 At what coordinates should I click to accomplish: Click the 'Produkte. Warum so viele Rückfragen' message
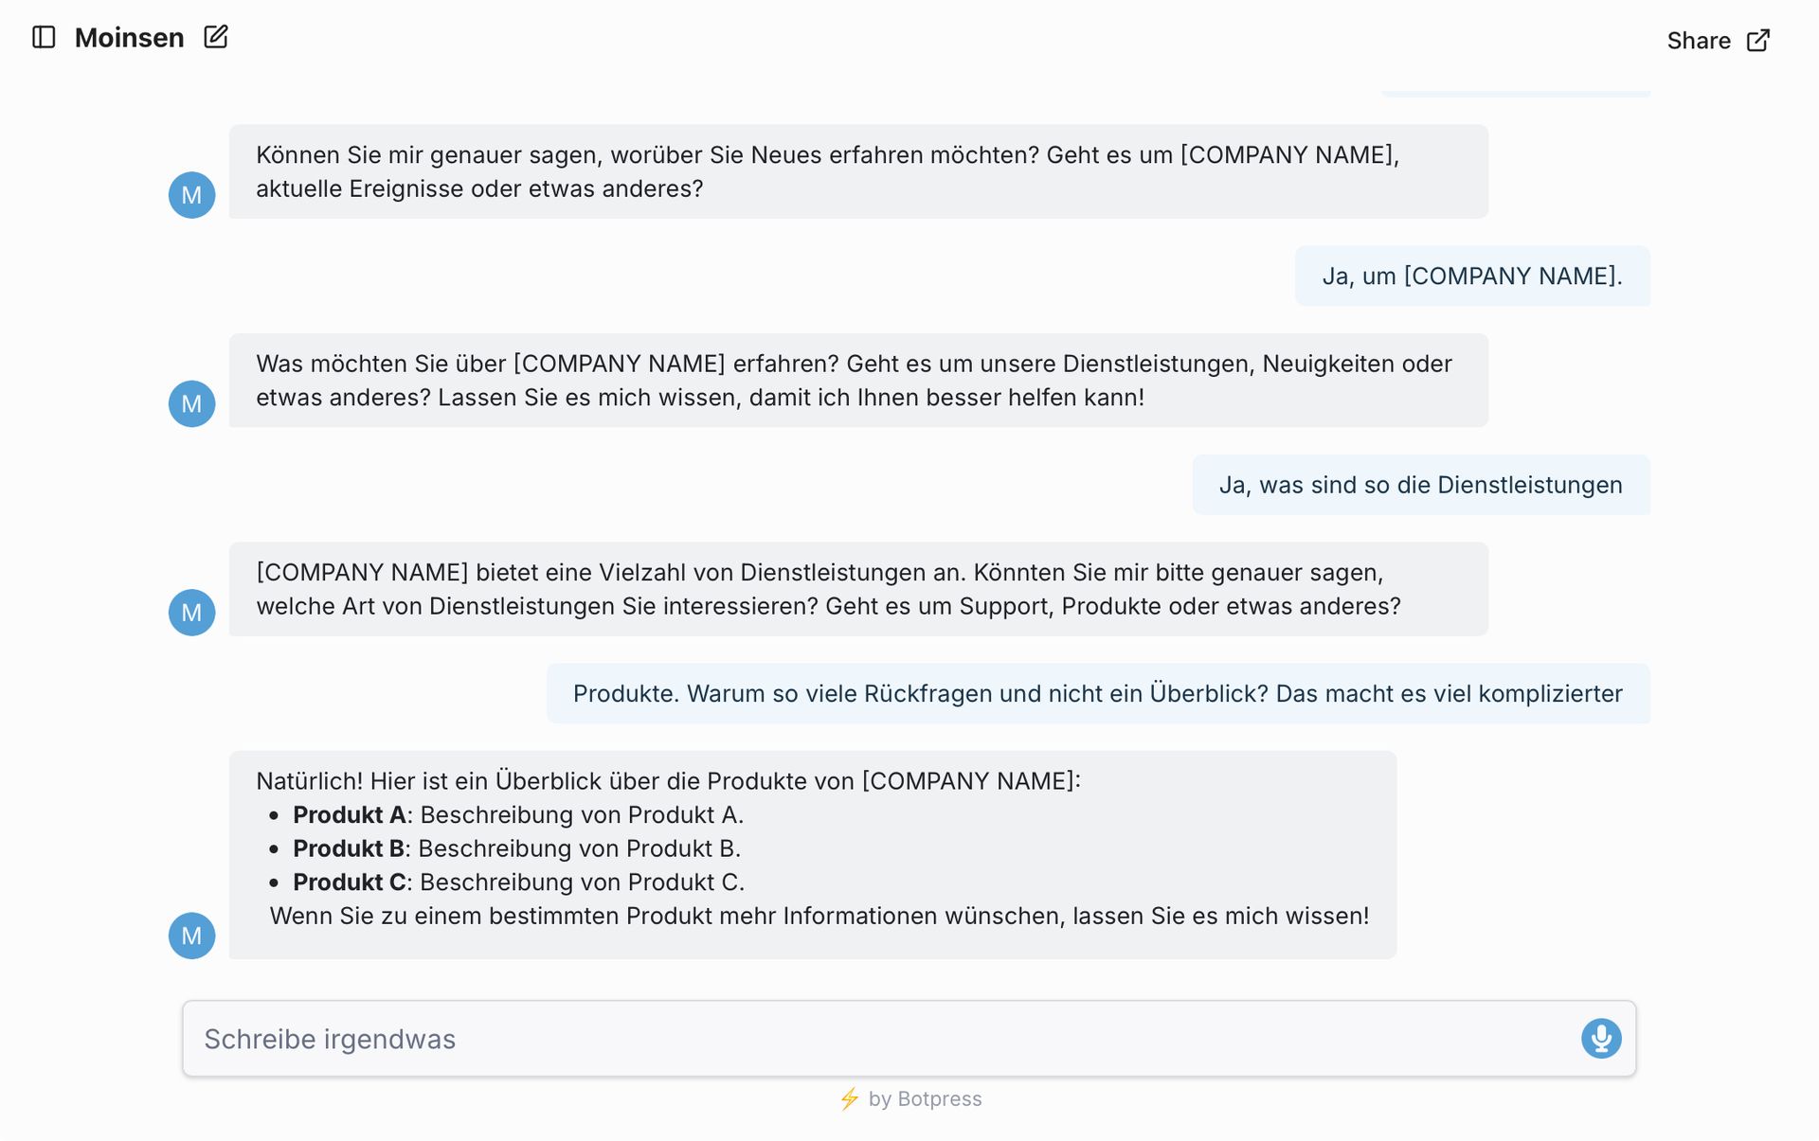coord(1097,694)
